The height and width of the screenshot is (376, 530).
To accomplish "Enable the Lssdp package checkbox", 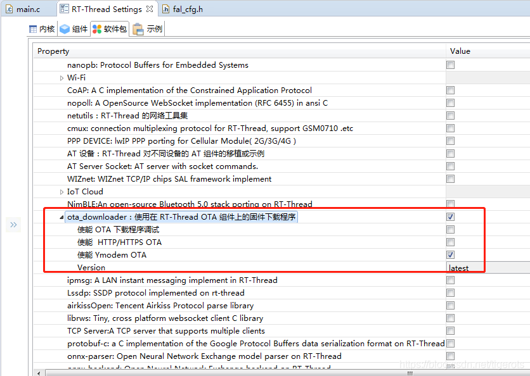I will [450, 292].
